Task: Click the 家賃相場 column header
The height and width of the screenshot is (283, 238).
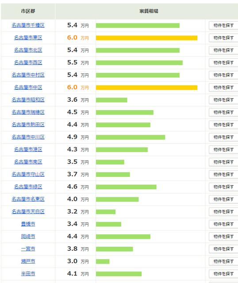Action: click(x=149, y=11)
